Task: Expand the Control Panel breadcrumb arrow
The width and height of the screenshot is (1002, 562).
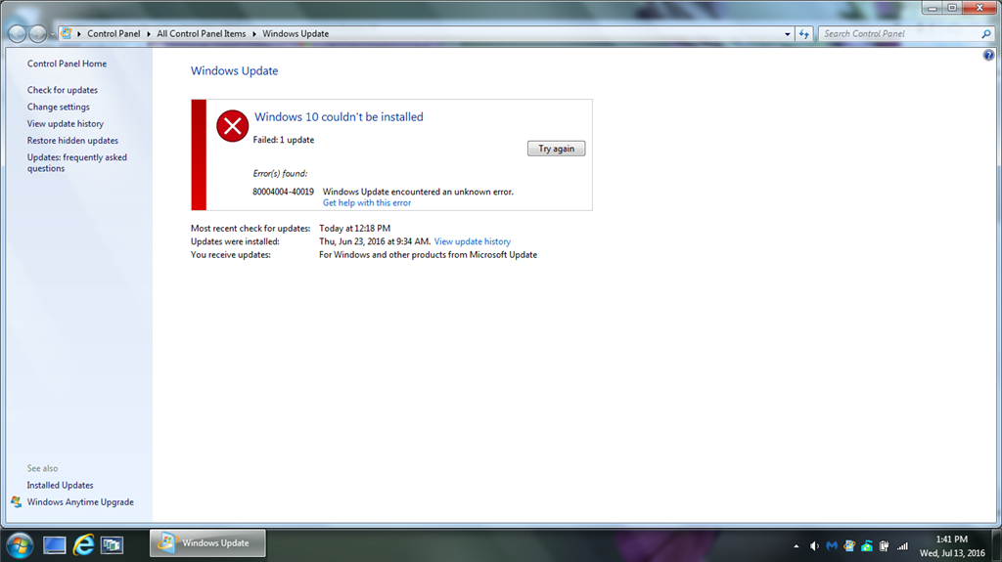Action: 149,34
